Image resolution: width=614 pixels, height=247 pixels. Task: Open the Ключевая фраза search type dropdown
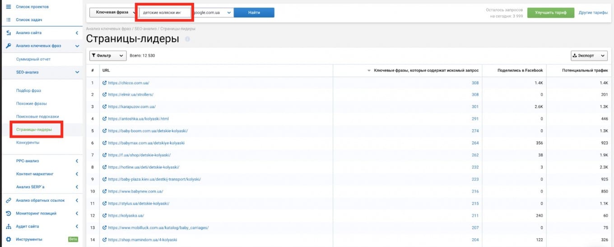(112, 13)
